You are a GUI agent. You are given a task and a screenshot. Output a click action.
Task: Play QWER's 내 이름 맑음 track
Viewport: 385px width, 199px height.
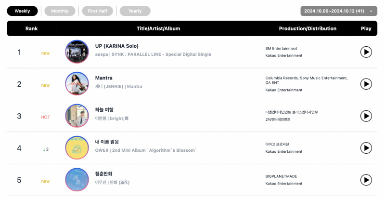366,148
